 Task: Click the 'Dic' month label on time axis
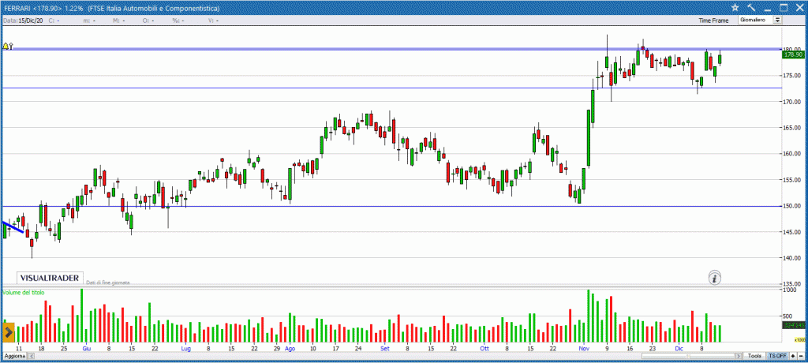click(x=679, y=349)
